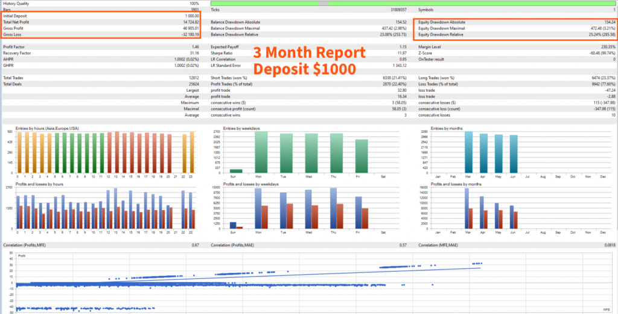Click the hour 13 bar in Entries by hours

click(116, 152)
